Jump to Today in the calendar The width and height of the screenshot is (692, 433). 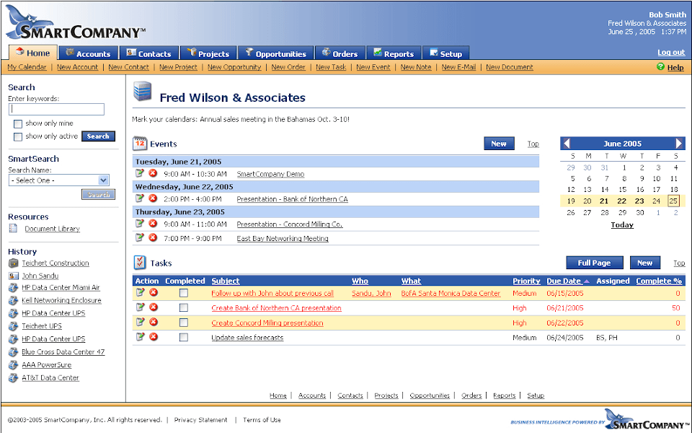click(622, 225)
